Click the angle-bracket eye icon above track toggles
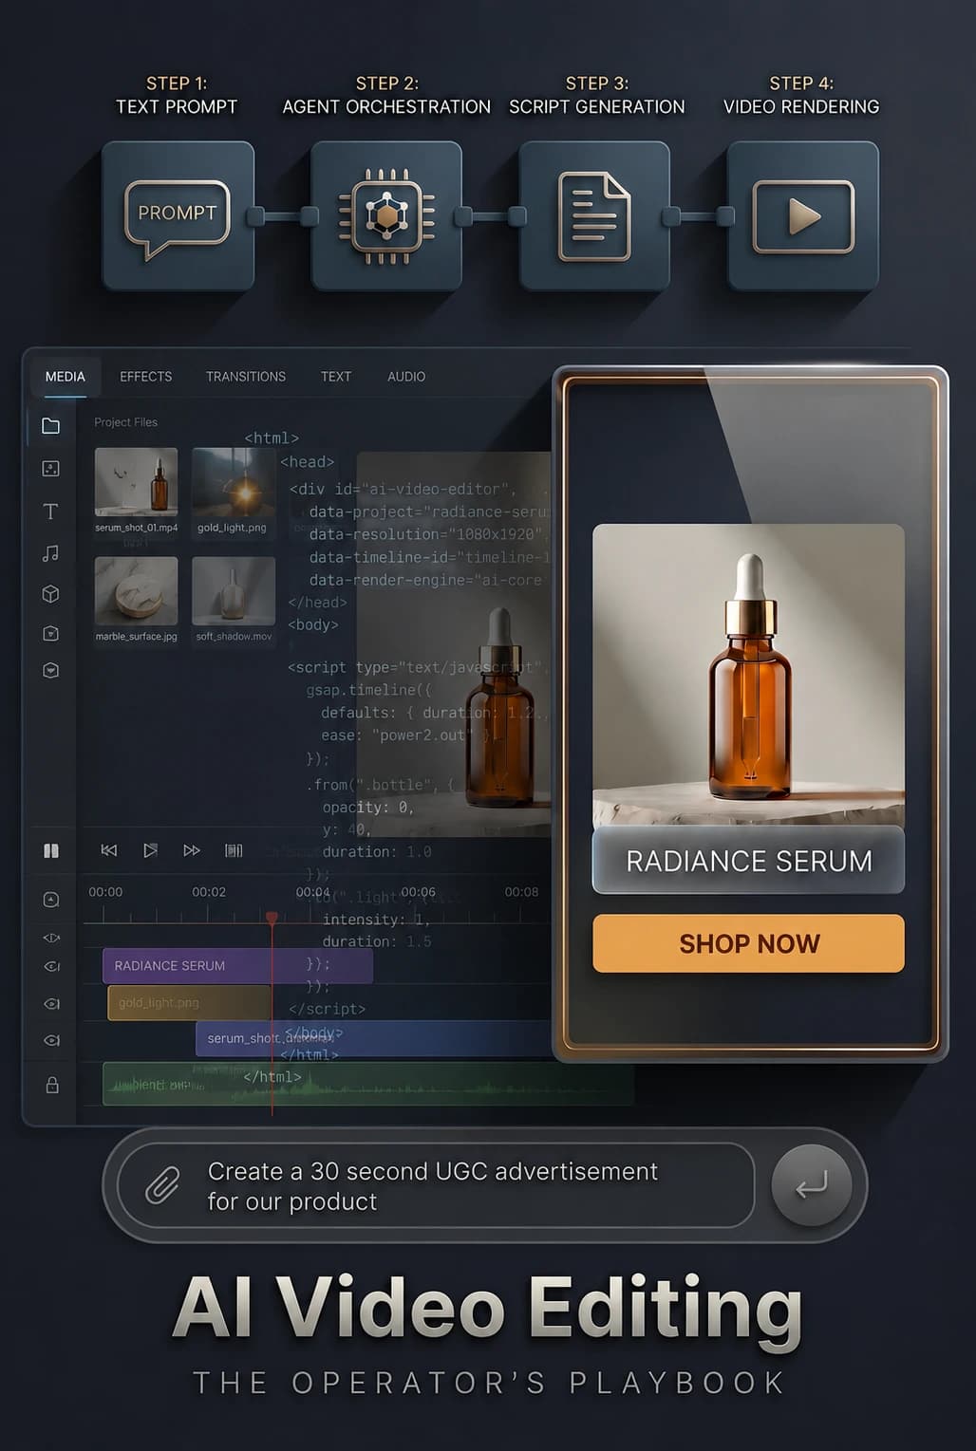Screen dimensions: 976x1451 pos(51,938)
